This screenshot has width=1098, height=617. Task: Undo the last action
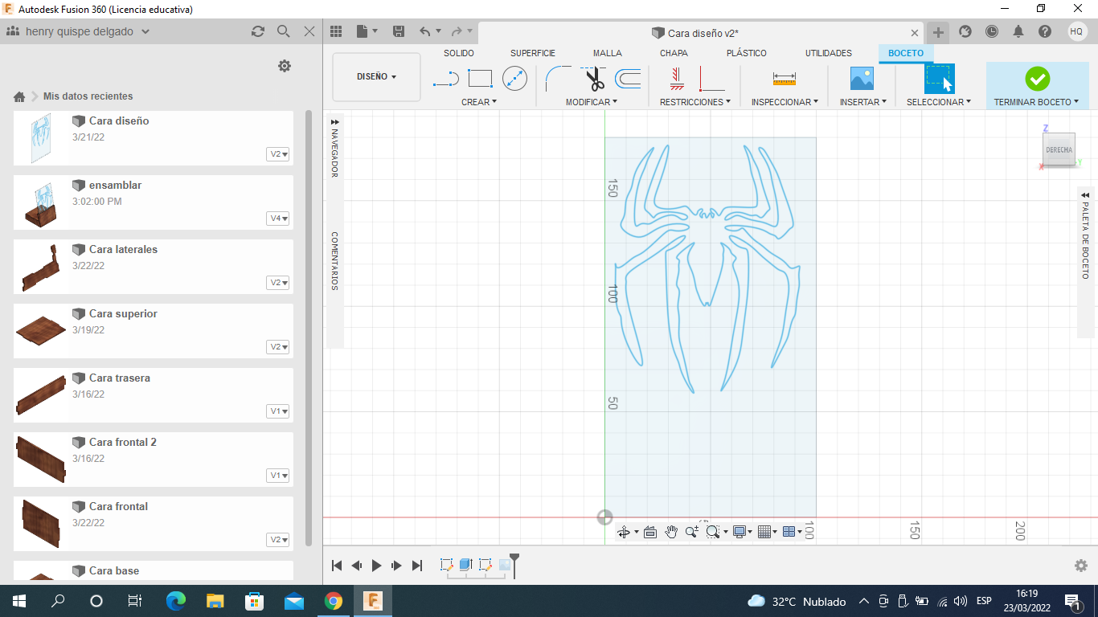[x=425, y=31]
